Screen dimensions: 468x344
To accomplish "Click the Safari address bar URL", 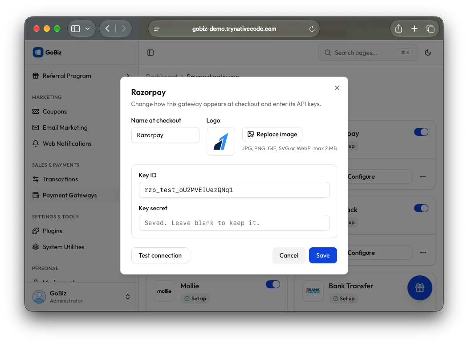I will click(234, 29).
